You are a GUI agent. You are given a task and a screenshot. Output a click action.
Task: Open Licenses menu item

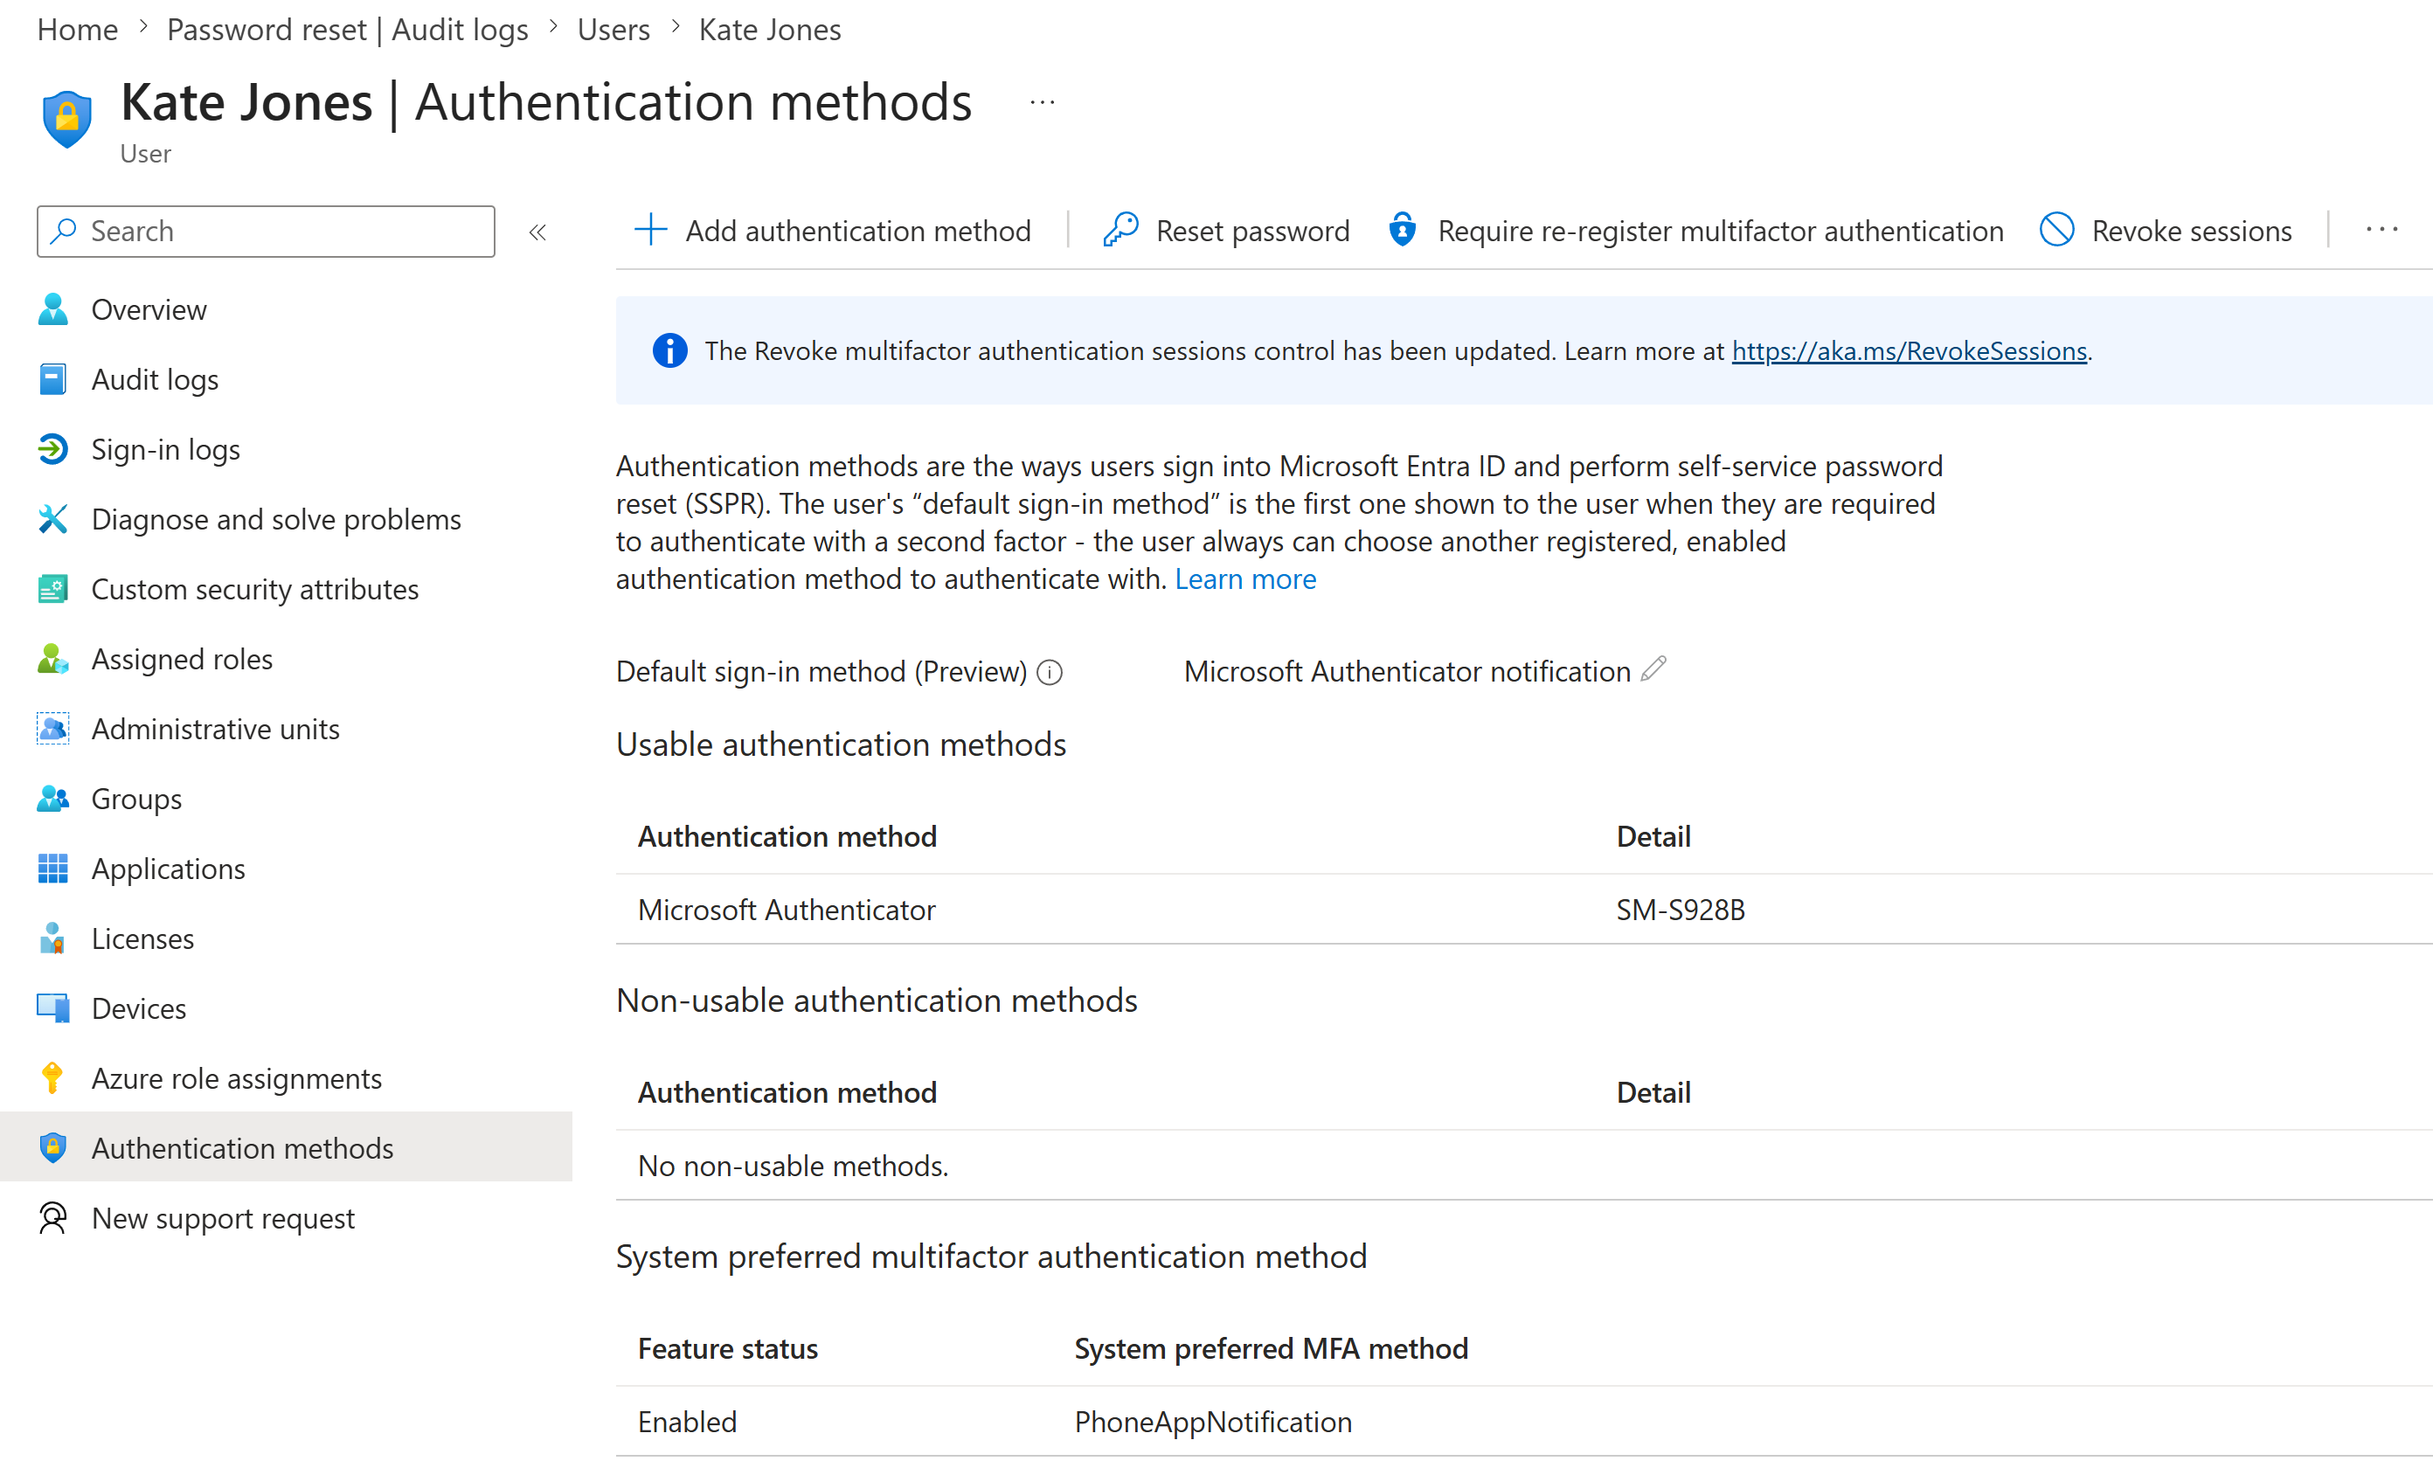(286, 938)
